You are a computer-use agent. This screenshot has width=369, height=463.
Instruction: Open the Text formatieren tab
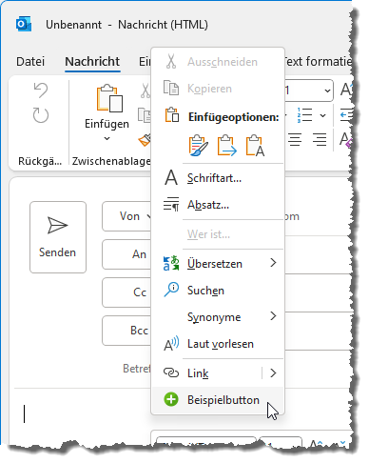point(318,62)
